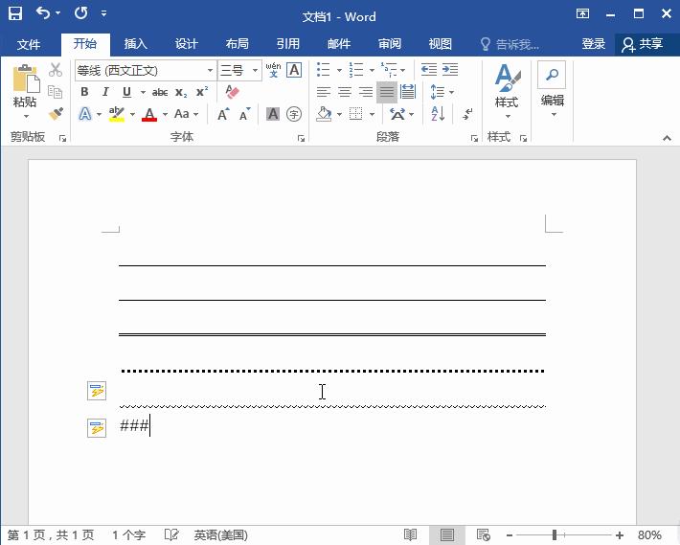Collapse the ribbon with the caret

click(667, 138)
